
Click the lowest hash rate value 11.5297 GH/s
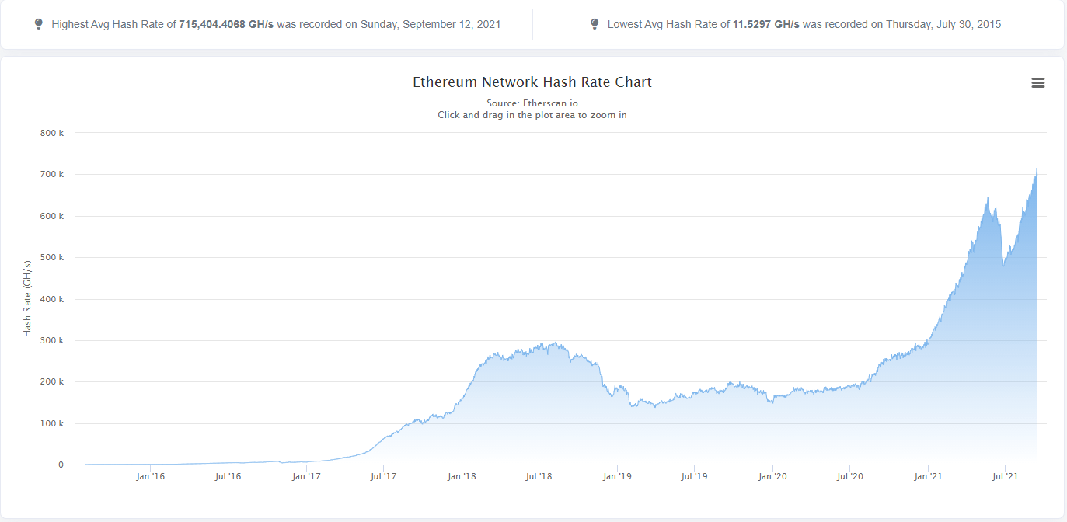[x=765, y=24]
